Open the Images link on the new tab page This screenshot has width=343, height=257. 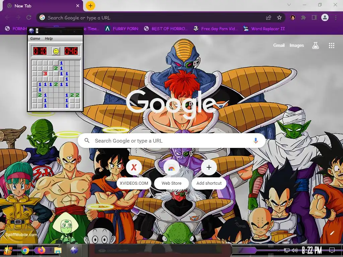pyautogui.click(x=297, y=45)
